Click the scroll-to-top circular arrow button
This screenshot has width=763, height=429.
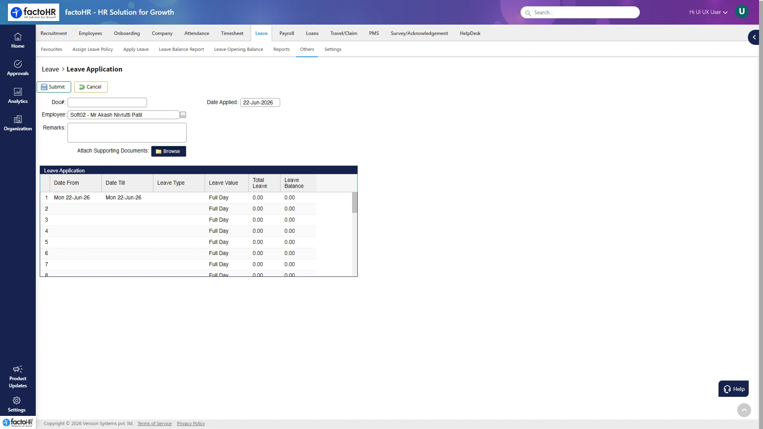(x=744, y=410)
